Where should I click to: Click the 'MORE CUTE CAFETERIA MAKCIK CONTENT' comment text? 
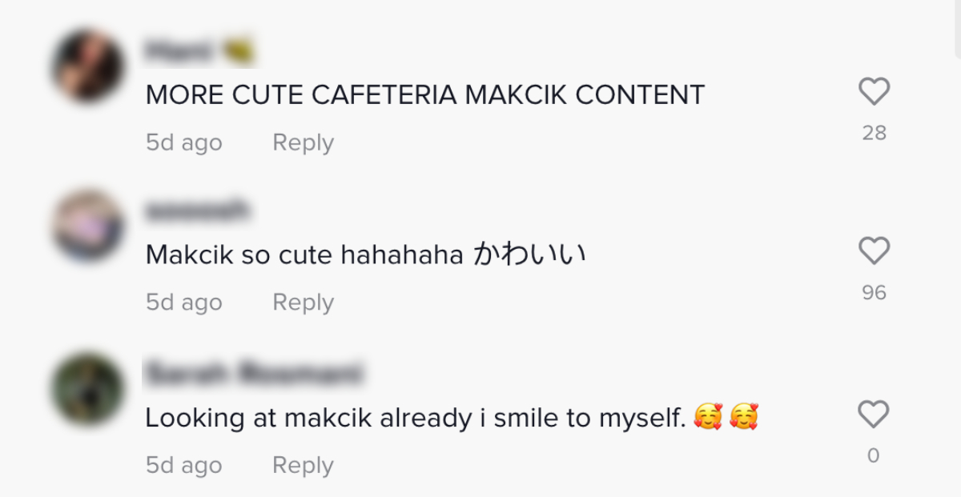pyautogui.click(x=424, y=95)
